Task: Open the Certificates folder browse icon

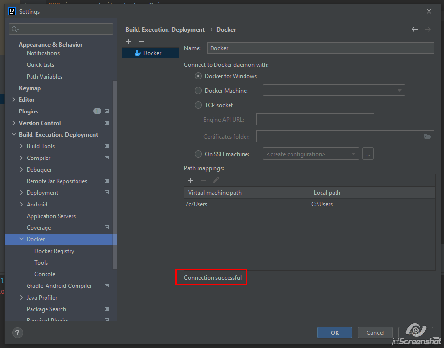Action: 427,136
